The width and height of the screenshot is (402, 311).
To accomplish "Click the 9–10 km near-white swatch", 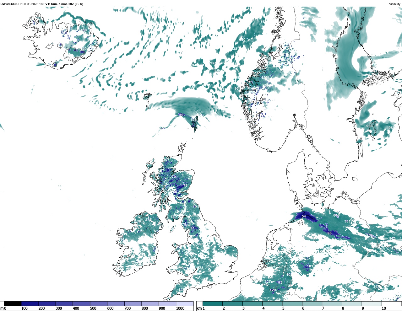I will pyautogui.click(x=372, y=304).
